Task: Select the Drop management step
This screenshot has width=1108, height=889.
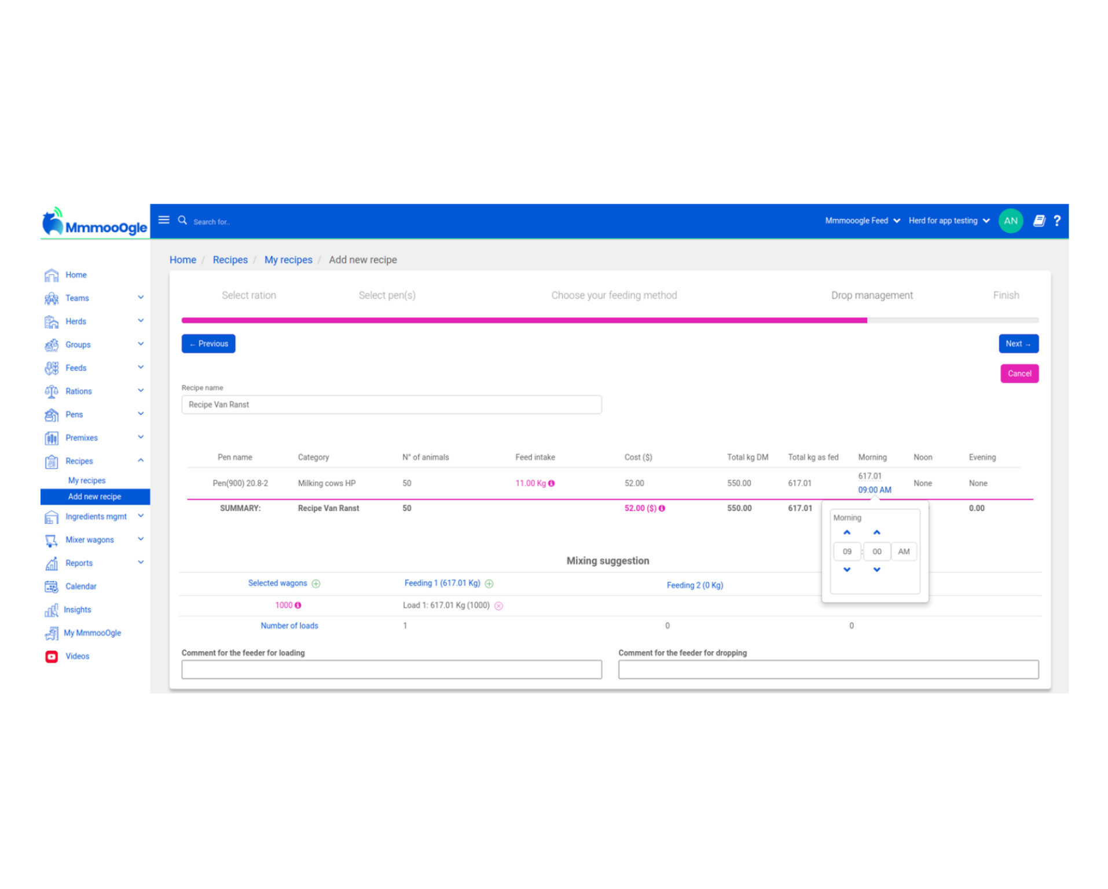Action: pos(872,295)
